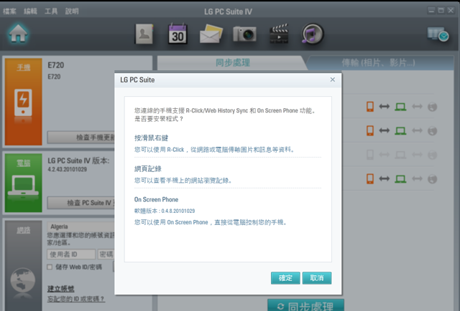Click the 軟體版本: 0.4.8.20101029 text
Screen dimensions: 460x311
[x=165, y=211]
